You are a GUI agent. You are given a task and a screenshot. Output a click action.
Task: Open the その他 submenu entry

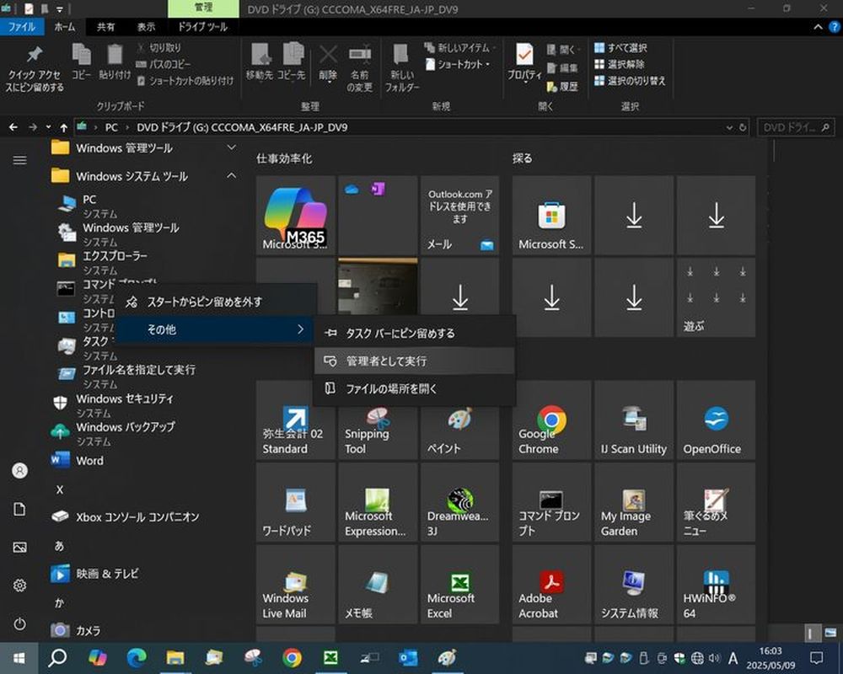pos(216,329)
